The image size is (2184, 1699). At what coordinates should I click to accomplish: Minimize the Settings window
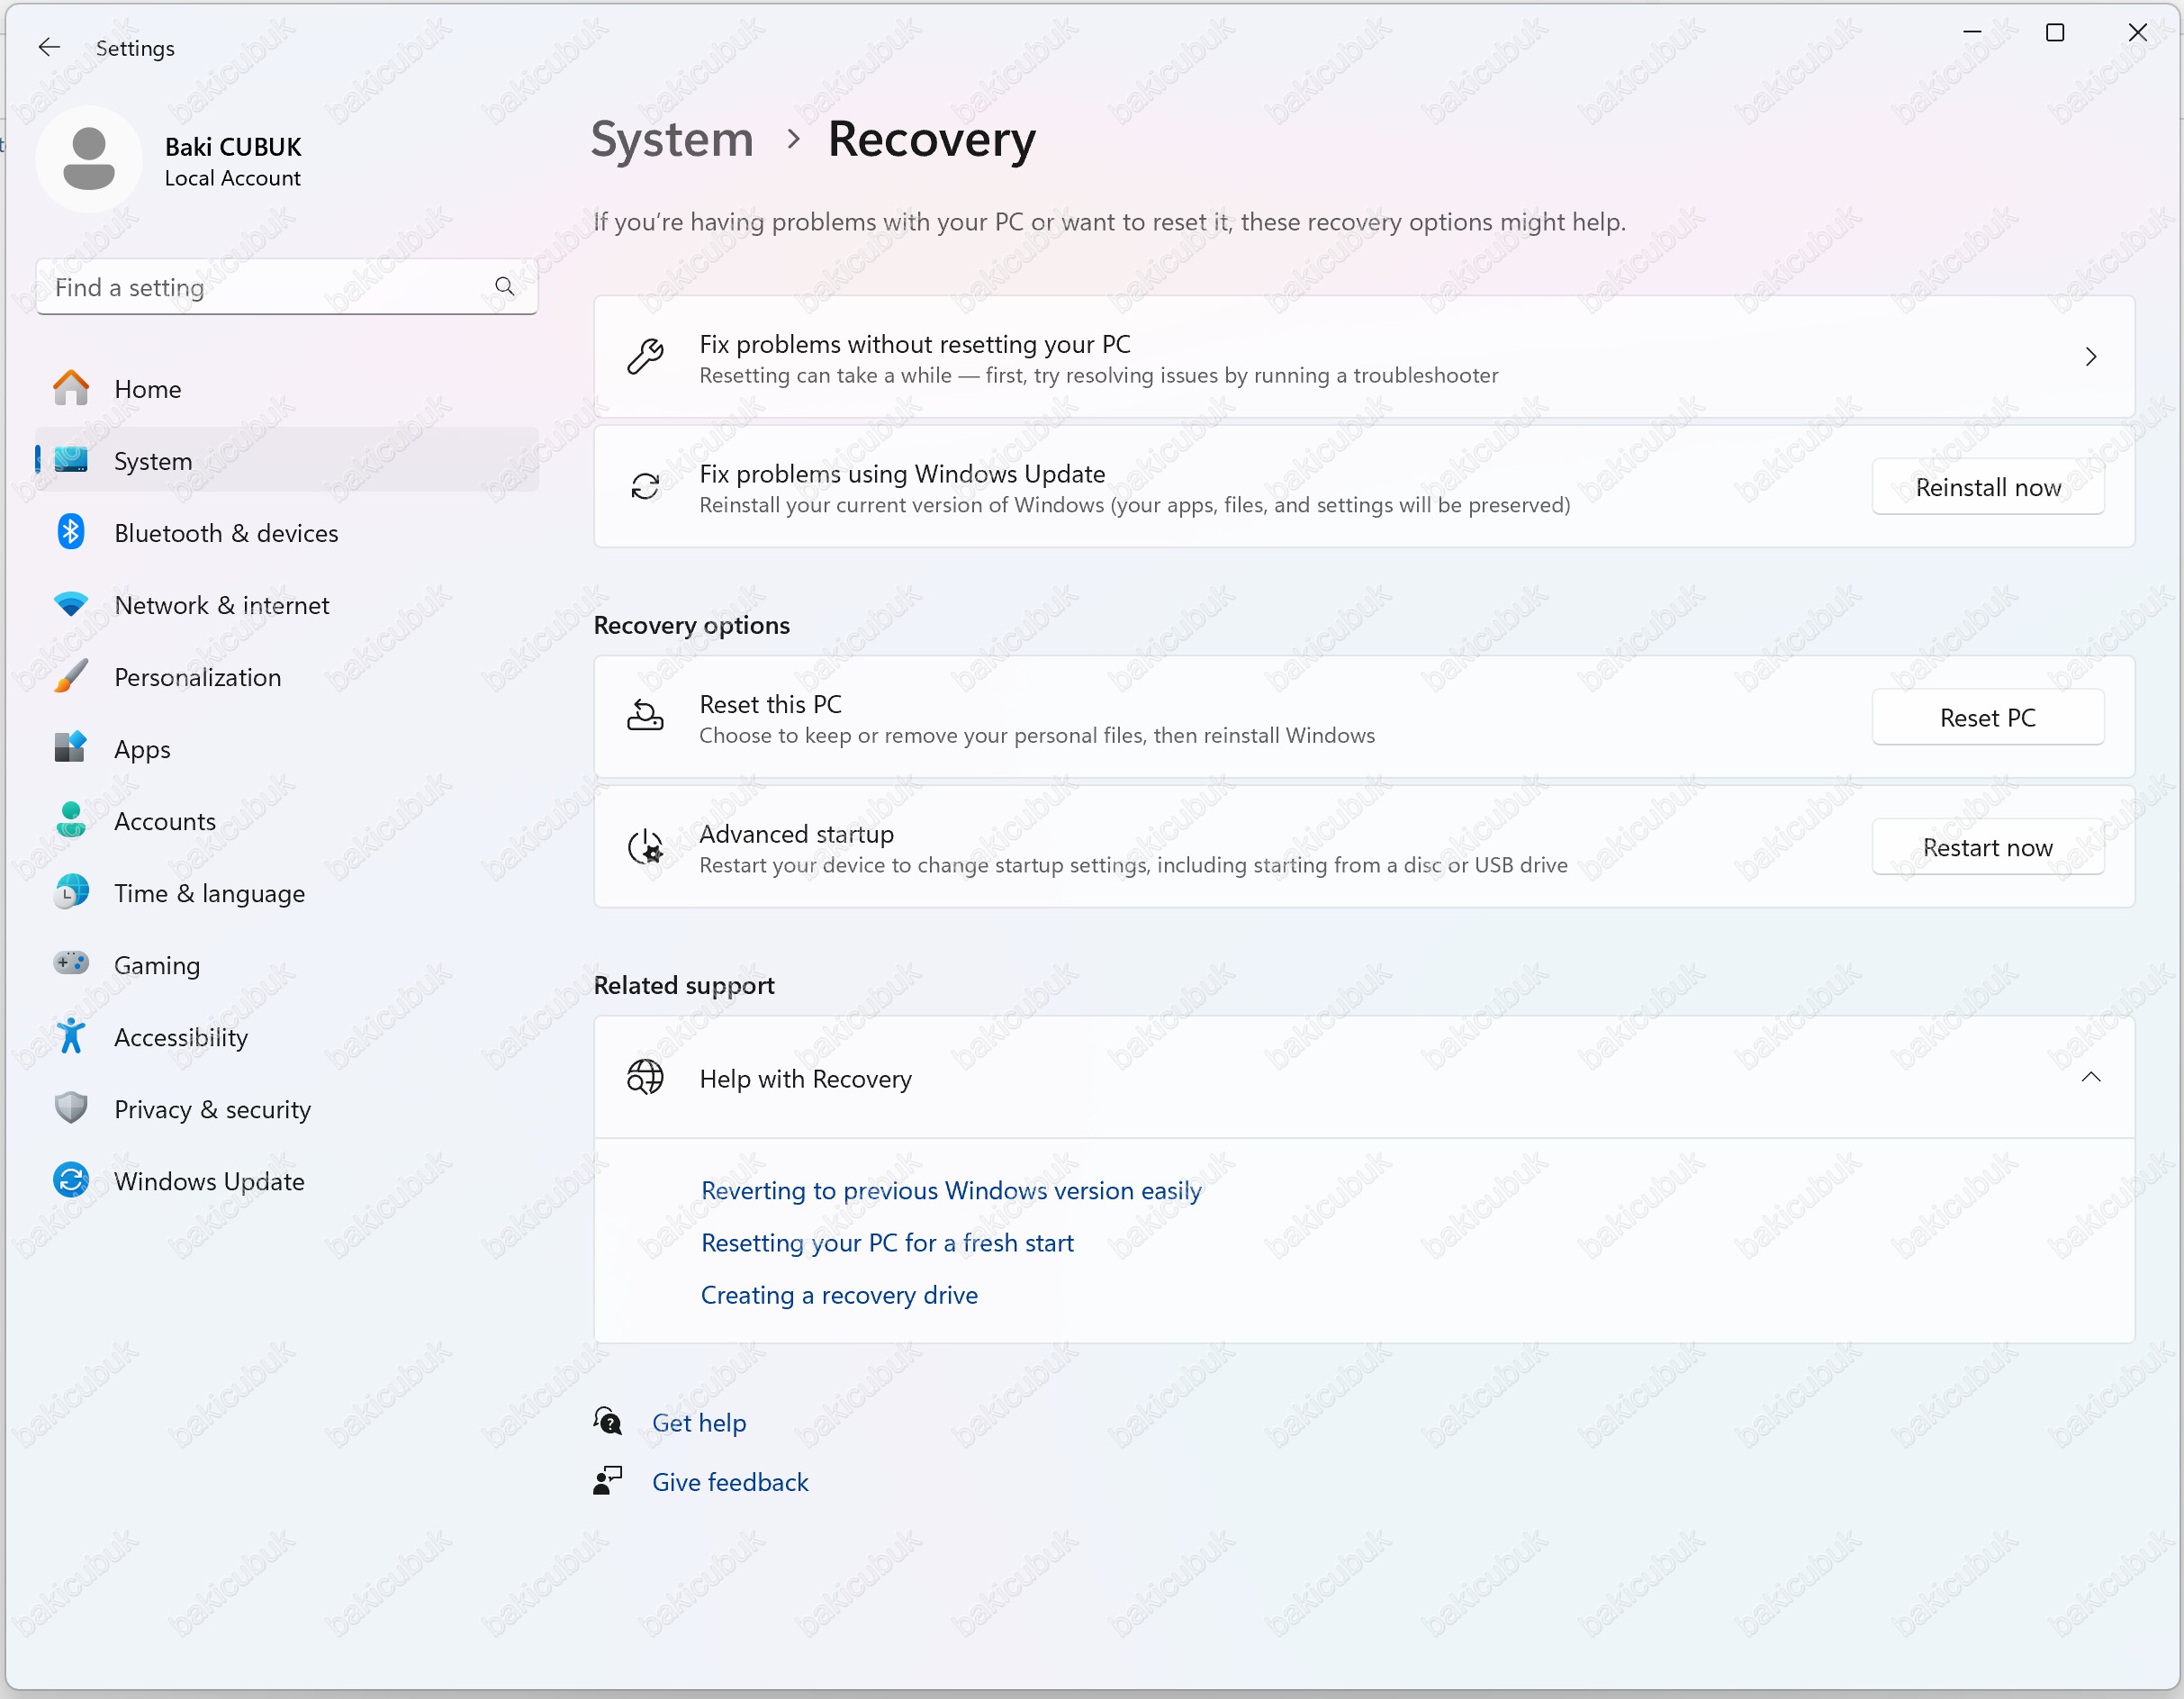pos(1972,32)
